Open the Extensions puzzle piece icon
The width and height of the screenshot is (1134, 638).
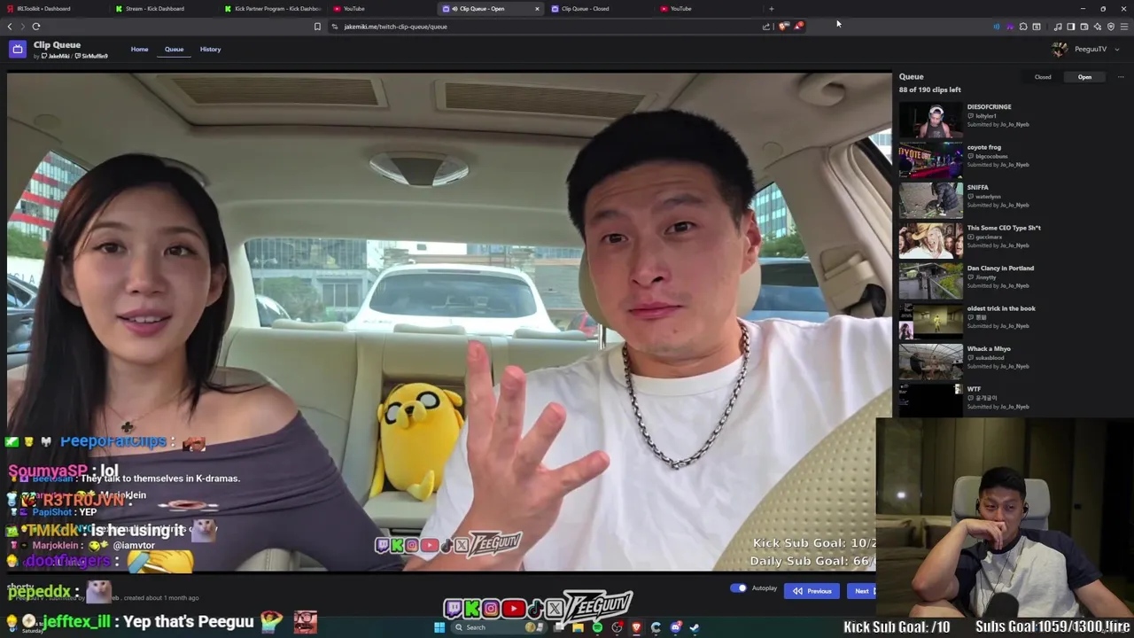click(1023, 27)
